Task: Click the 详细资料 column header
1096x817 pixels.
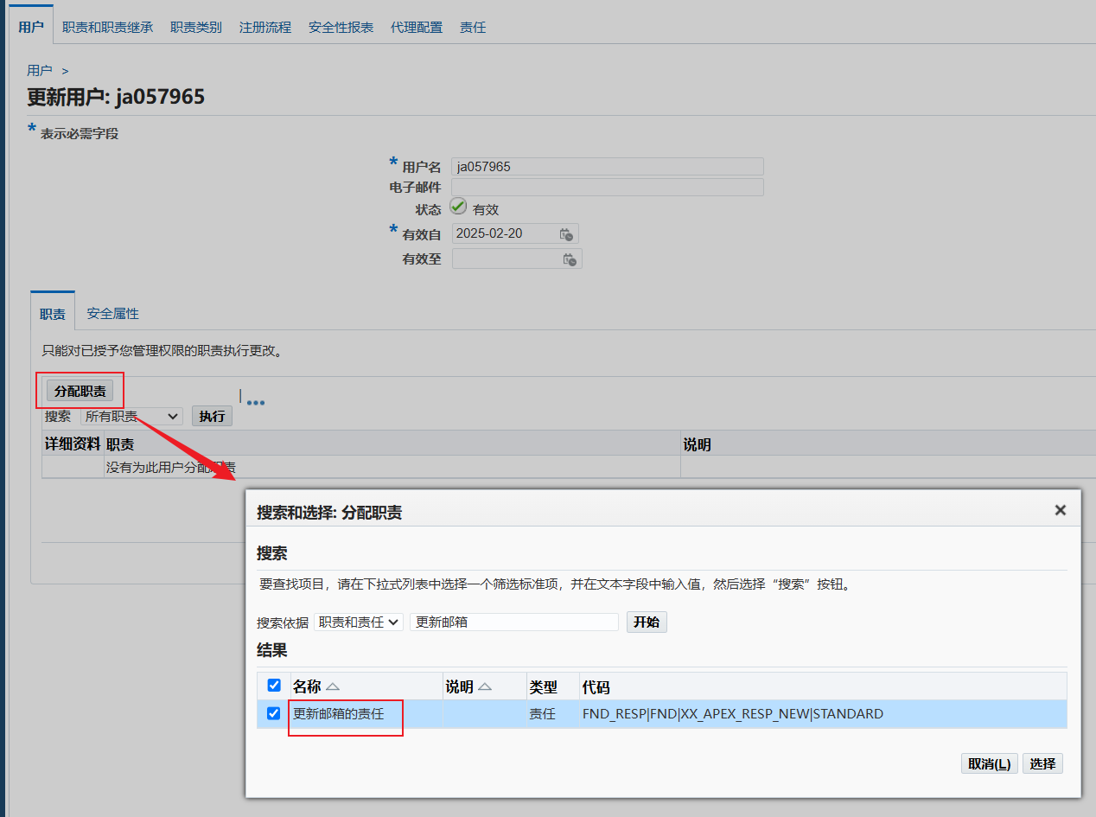Action: coord(73,444)
